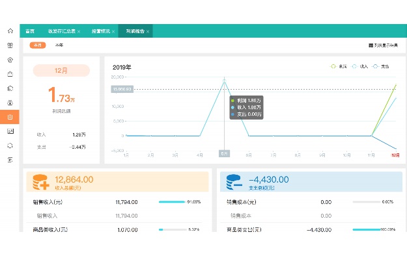Click the list display icon at top right
The image size is (407, 256).
click(371, 45)
